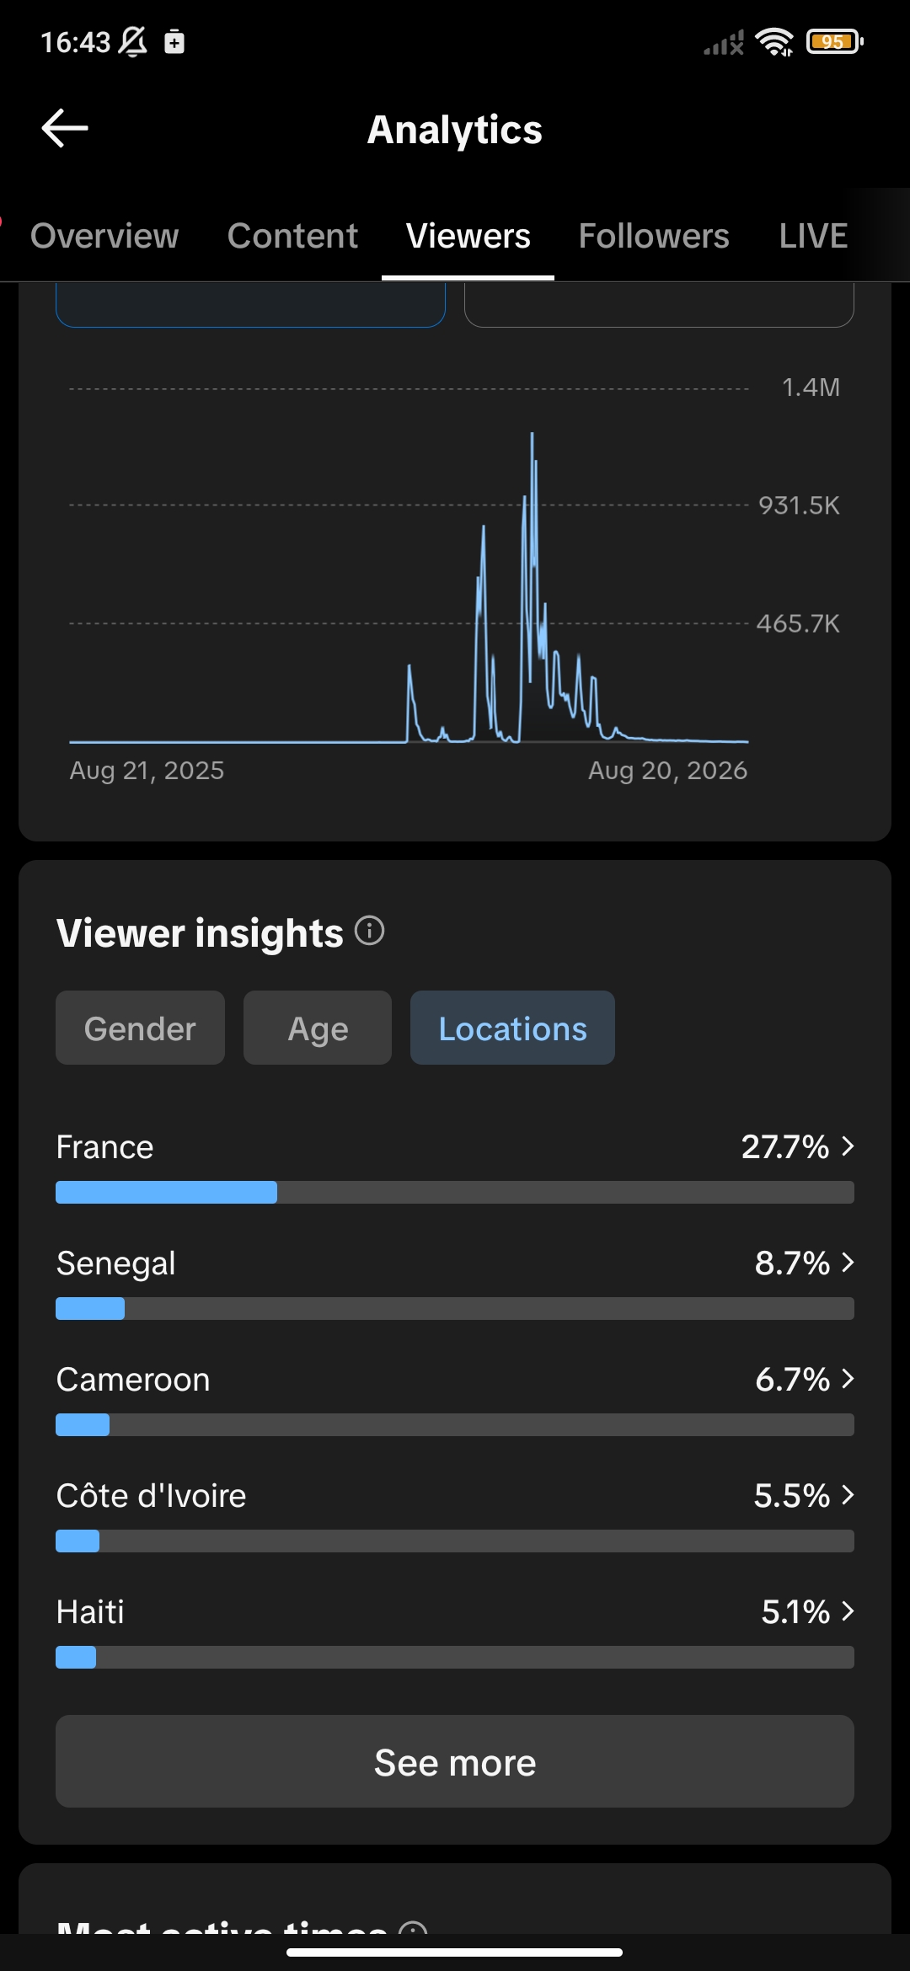Expand Haiti location details chevron
The image size is (910, 1971).
(x=848, y=1611)
